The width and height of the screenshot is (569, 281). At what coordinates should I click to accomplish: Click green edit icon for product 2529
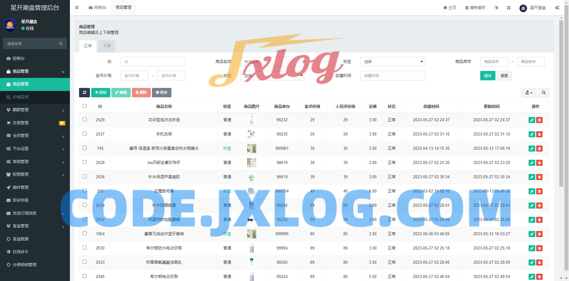tap(532, 120)
